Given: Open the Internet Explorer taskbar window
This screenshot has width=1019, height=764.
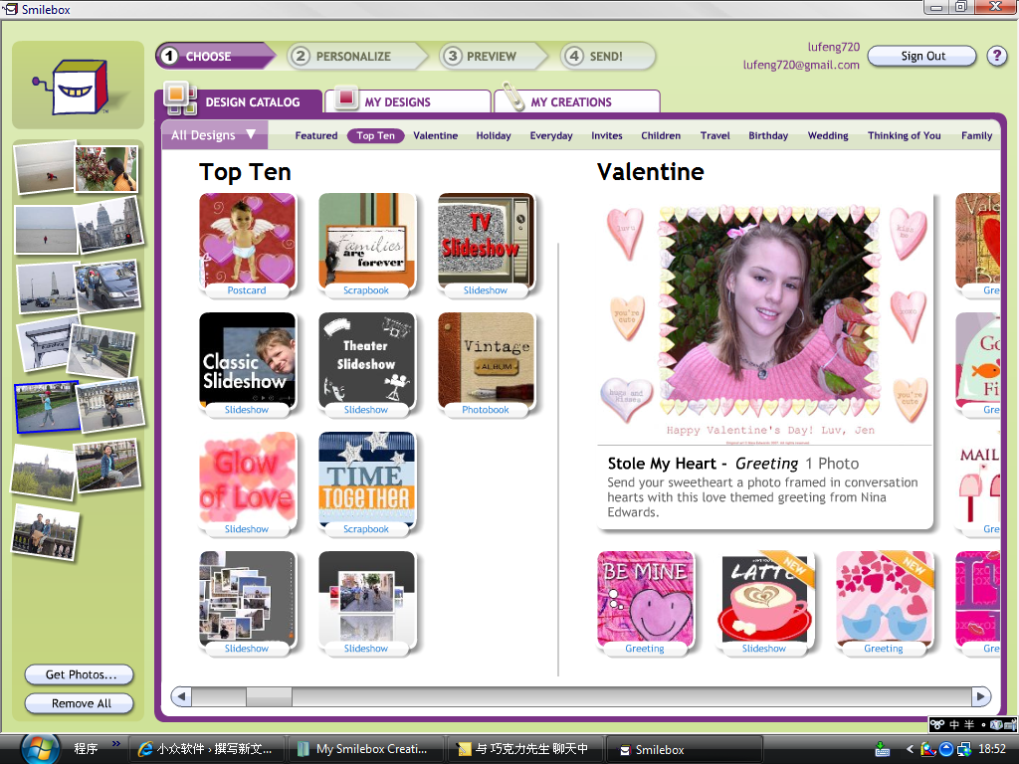Looking at the screenshot, I should (207, 749).
